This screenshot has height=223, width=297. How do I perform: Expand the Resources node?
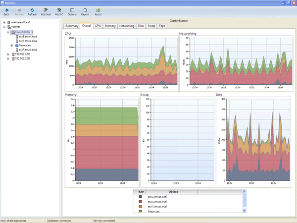coord(12,46)
